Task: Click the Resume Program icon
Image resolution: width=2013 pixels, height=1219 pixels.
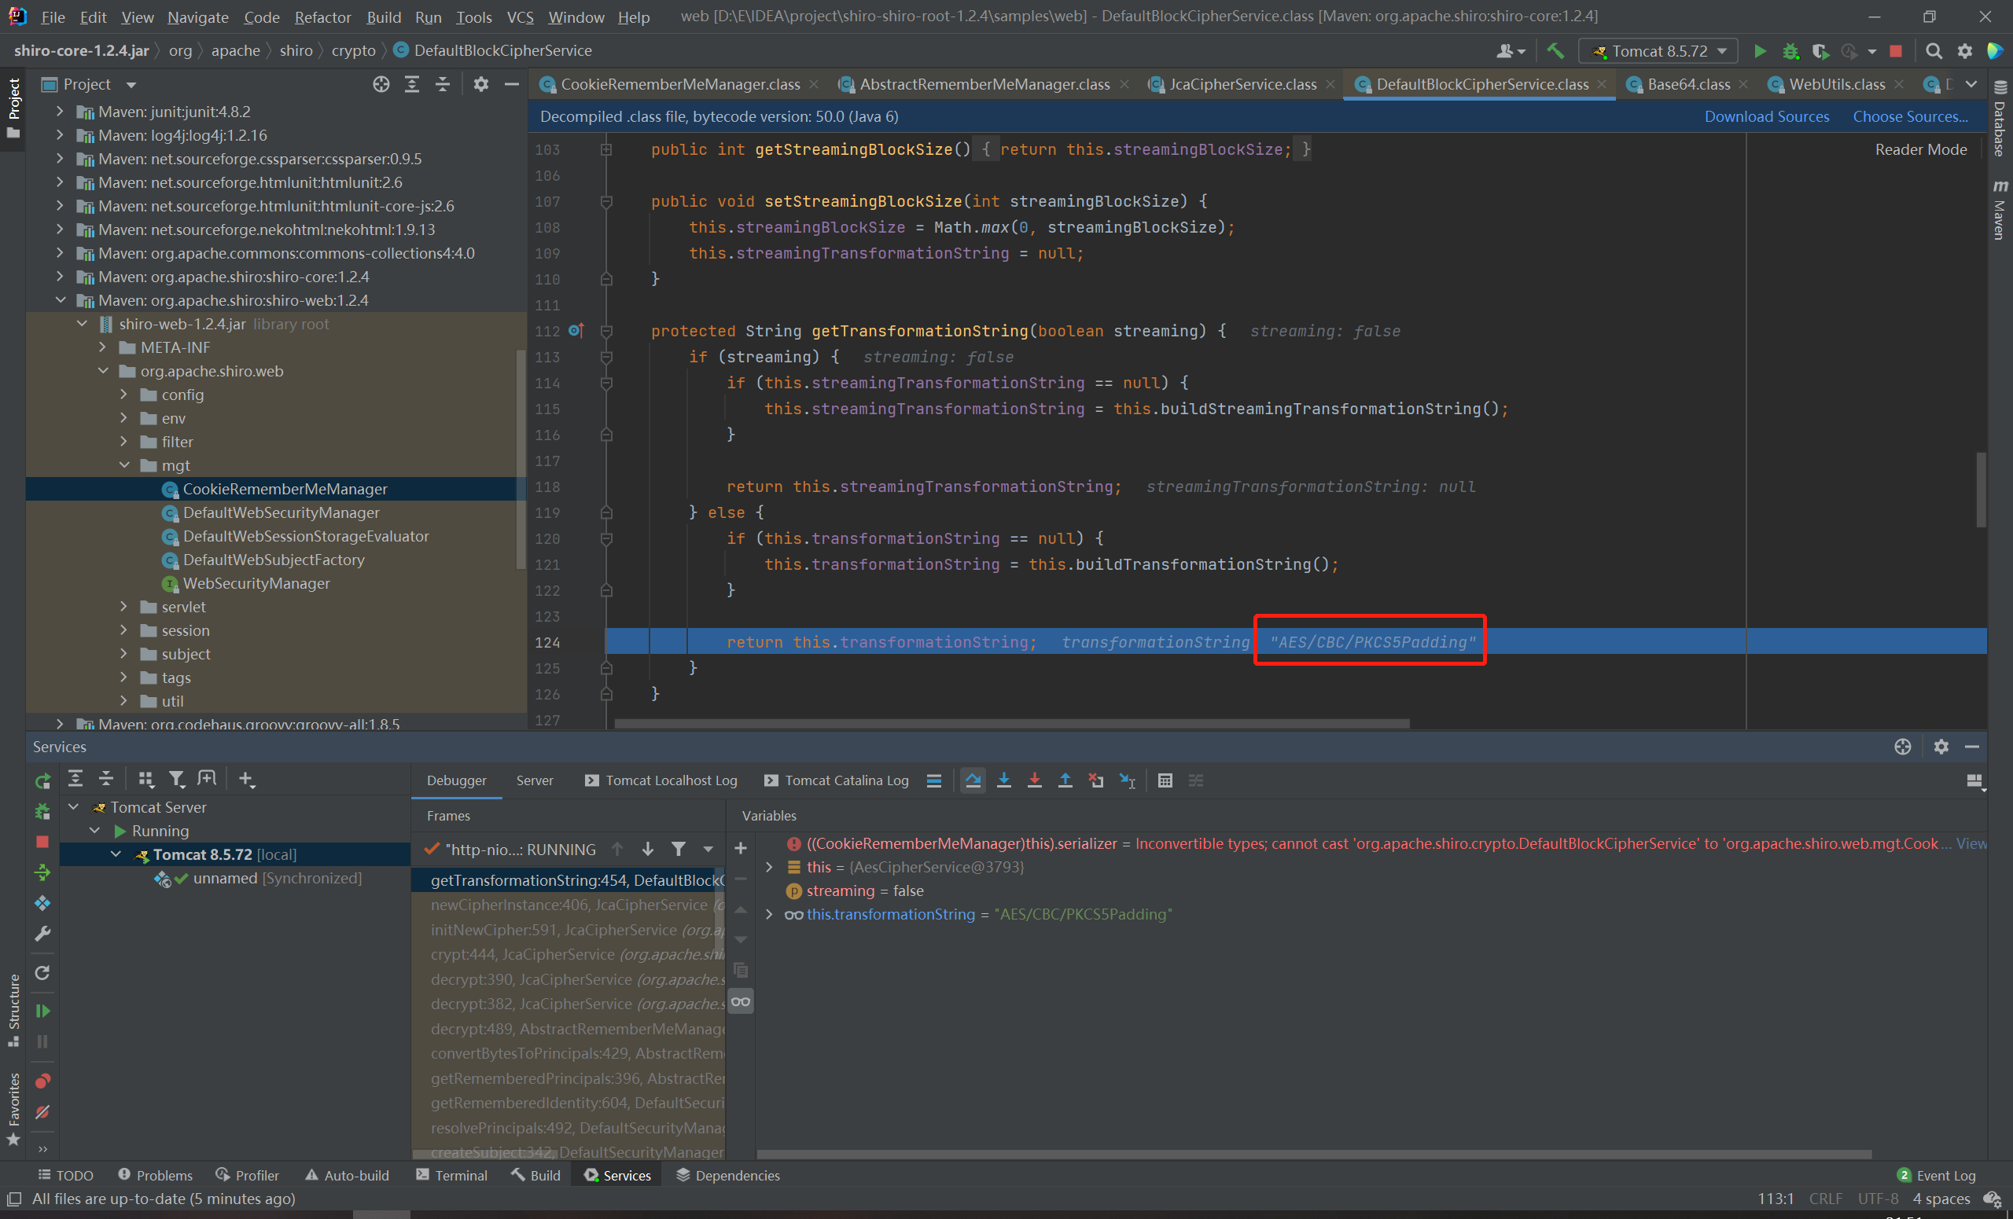Action: (42, 1011)
